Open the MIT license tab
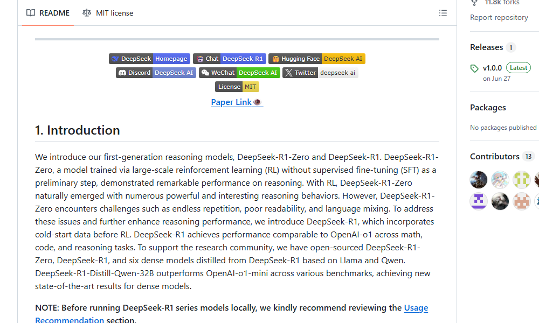The height and width of the screenshot is (323, 539). (107, 13)
